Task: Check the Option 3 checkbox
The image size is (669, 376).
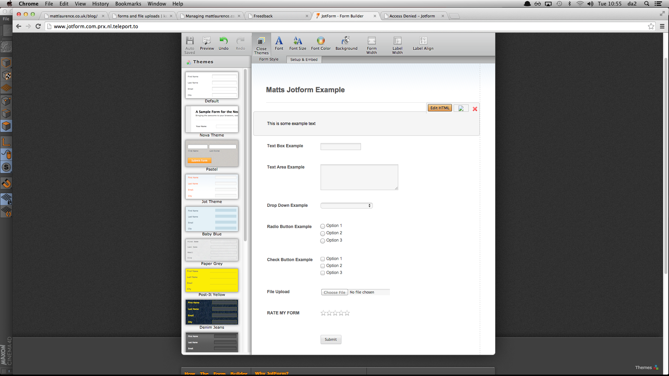Action: [323, 273]
